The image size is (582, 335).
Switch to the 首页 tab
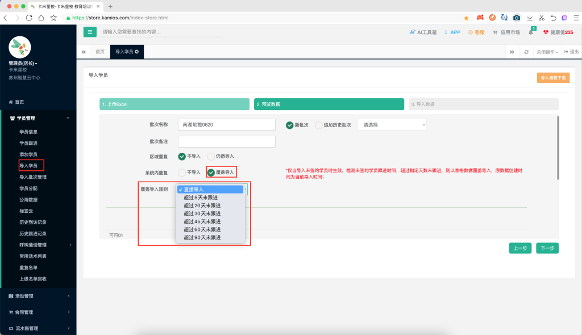tap(100, 52)
